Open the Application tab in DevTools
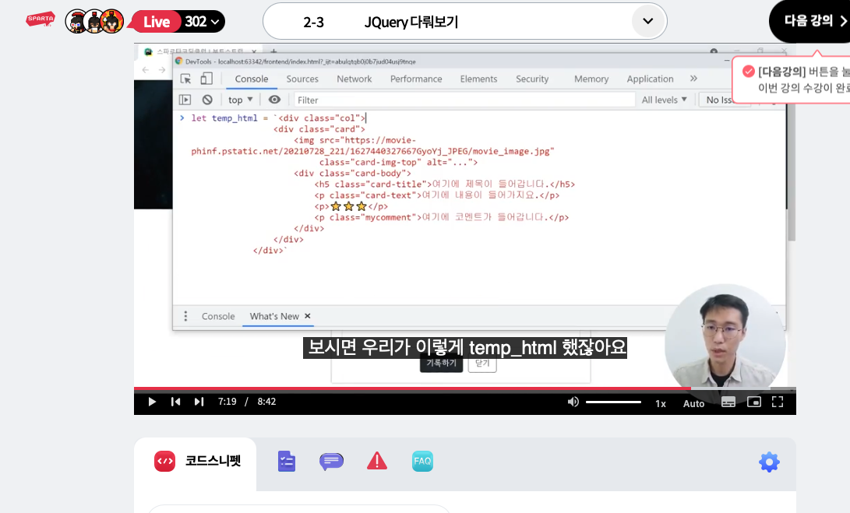The image size is (850, 513). point(650,79)
